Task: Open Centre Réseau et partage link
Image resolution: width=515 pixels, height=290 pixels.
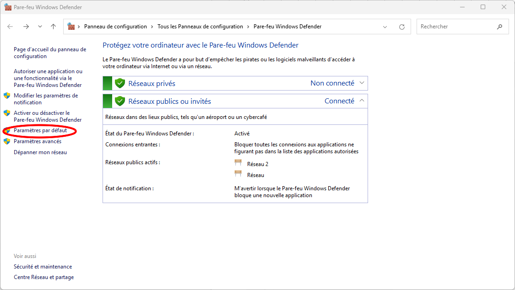Action: click(x=43, y=277)
